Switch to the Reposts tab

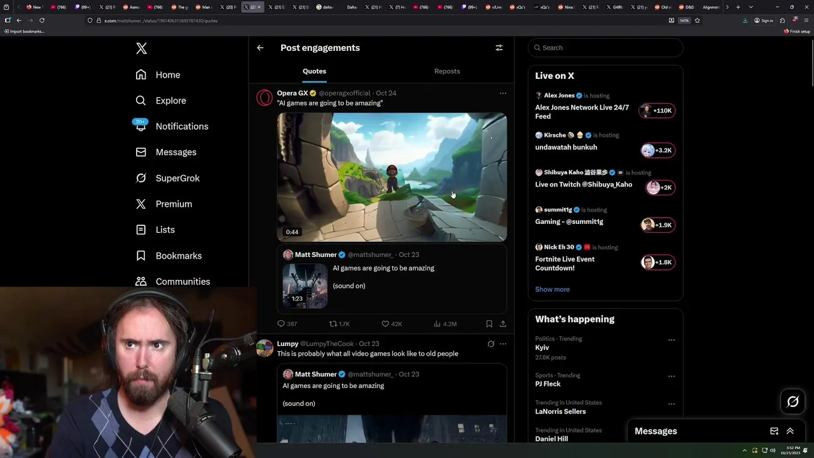point(447,71)
